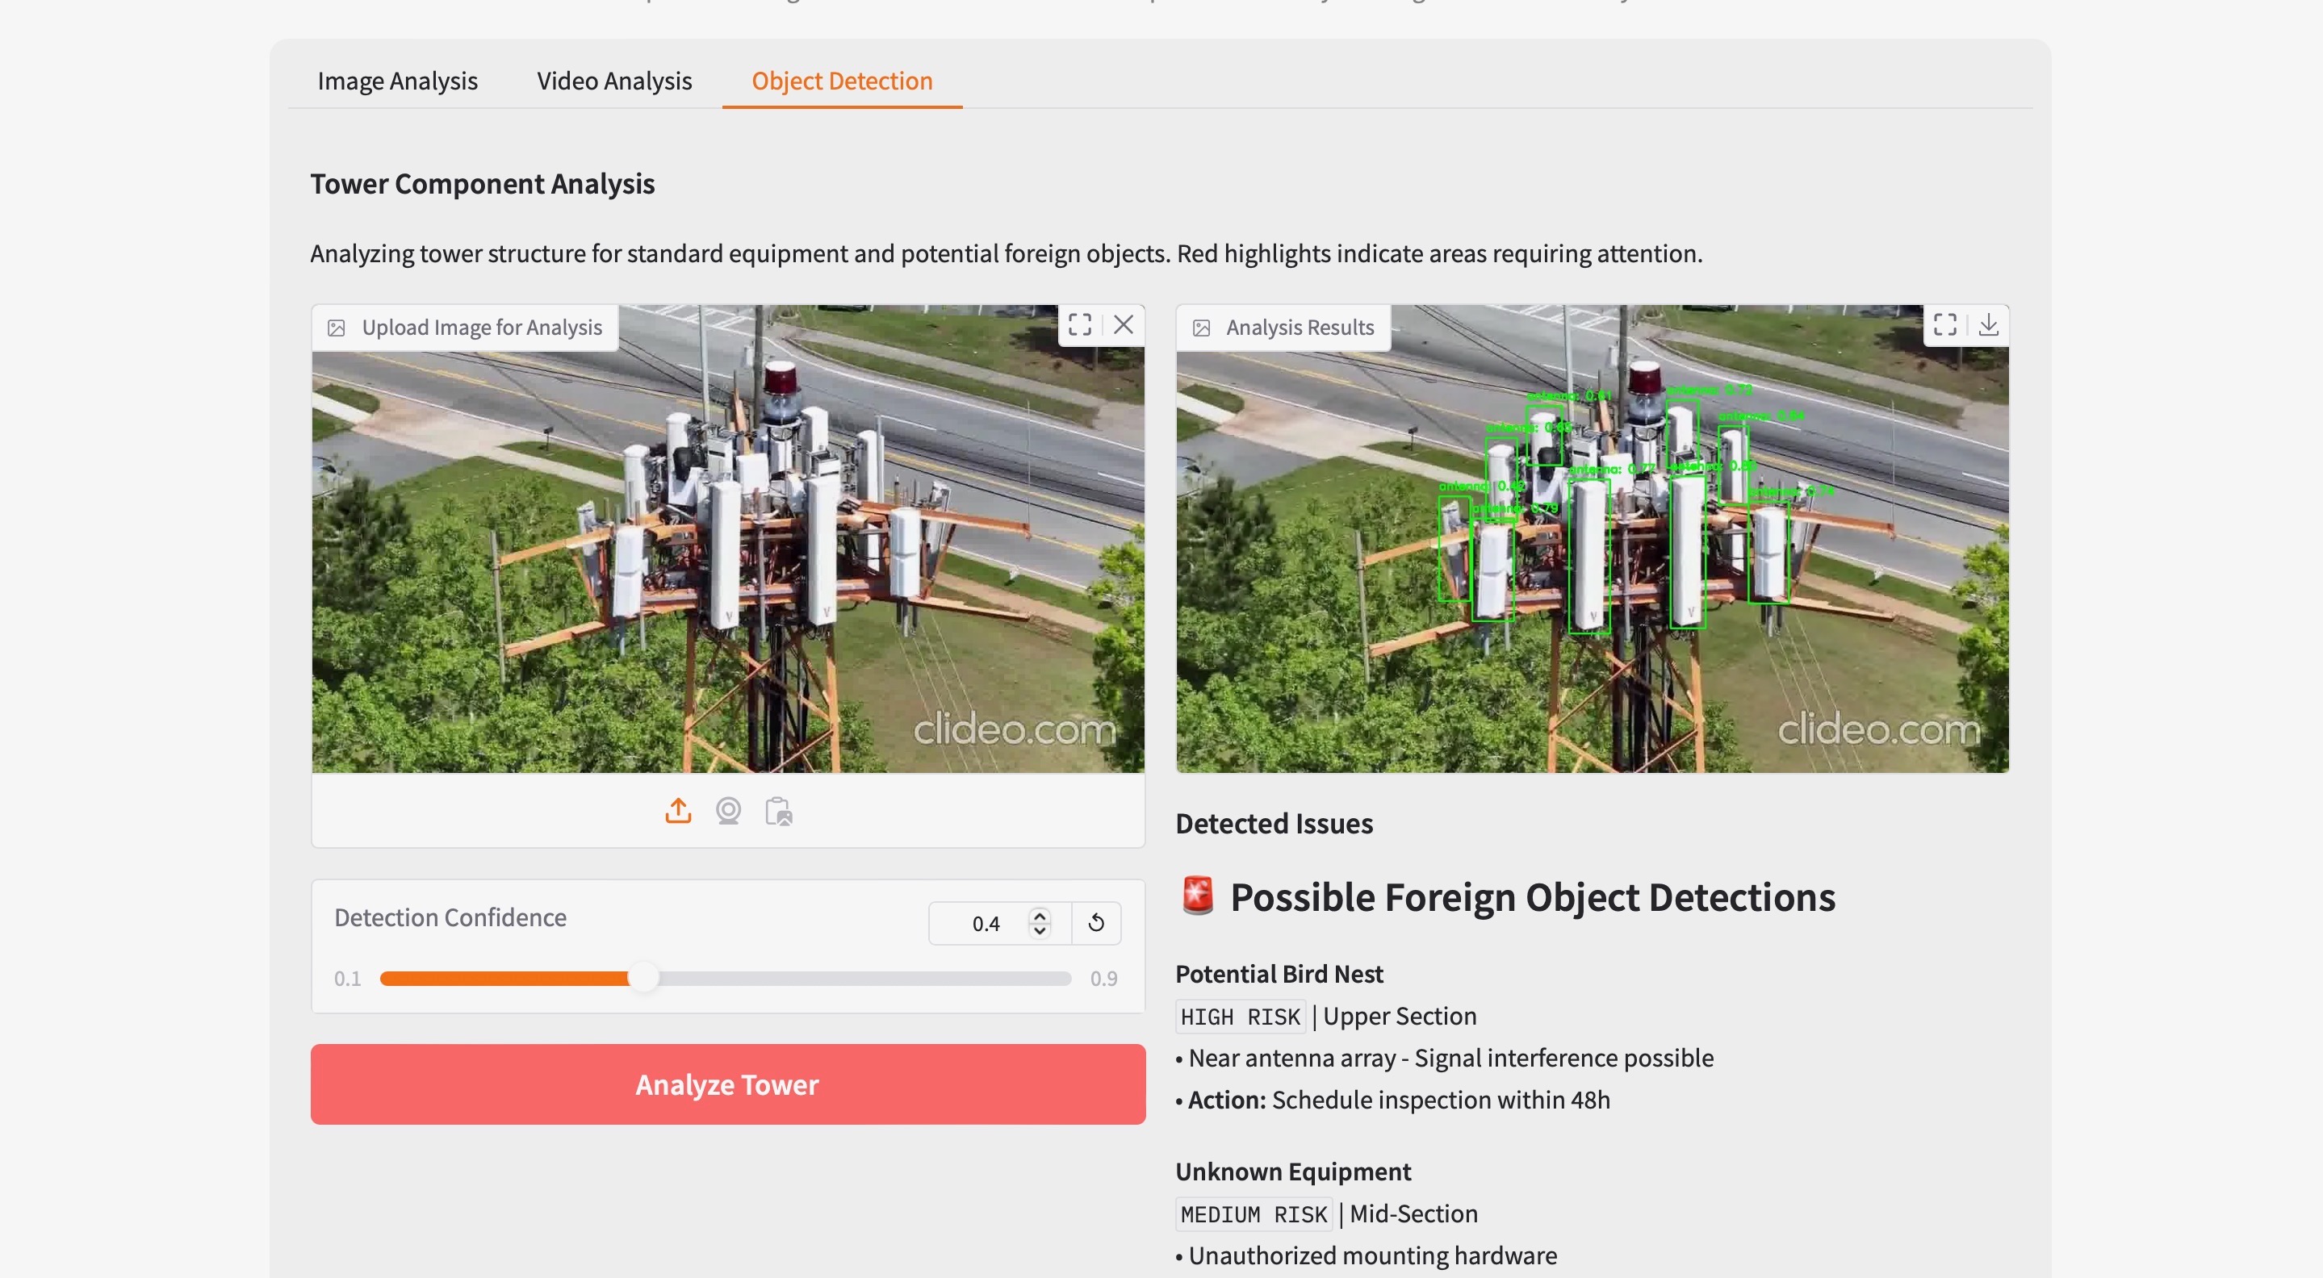Increase confidence value with up arrow
Viewport: 2323px width, 1278px height.
[1040, 915]
